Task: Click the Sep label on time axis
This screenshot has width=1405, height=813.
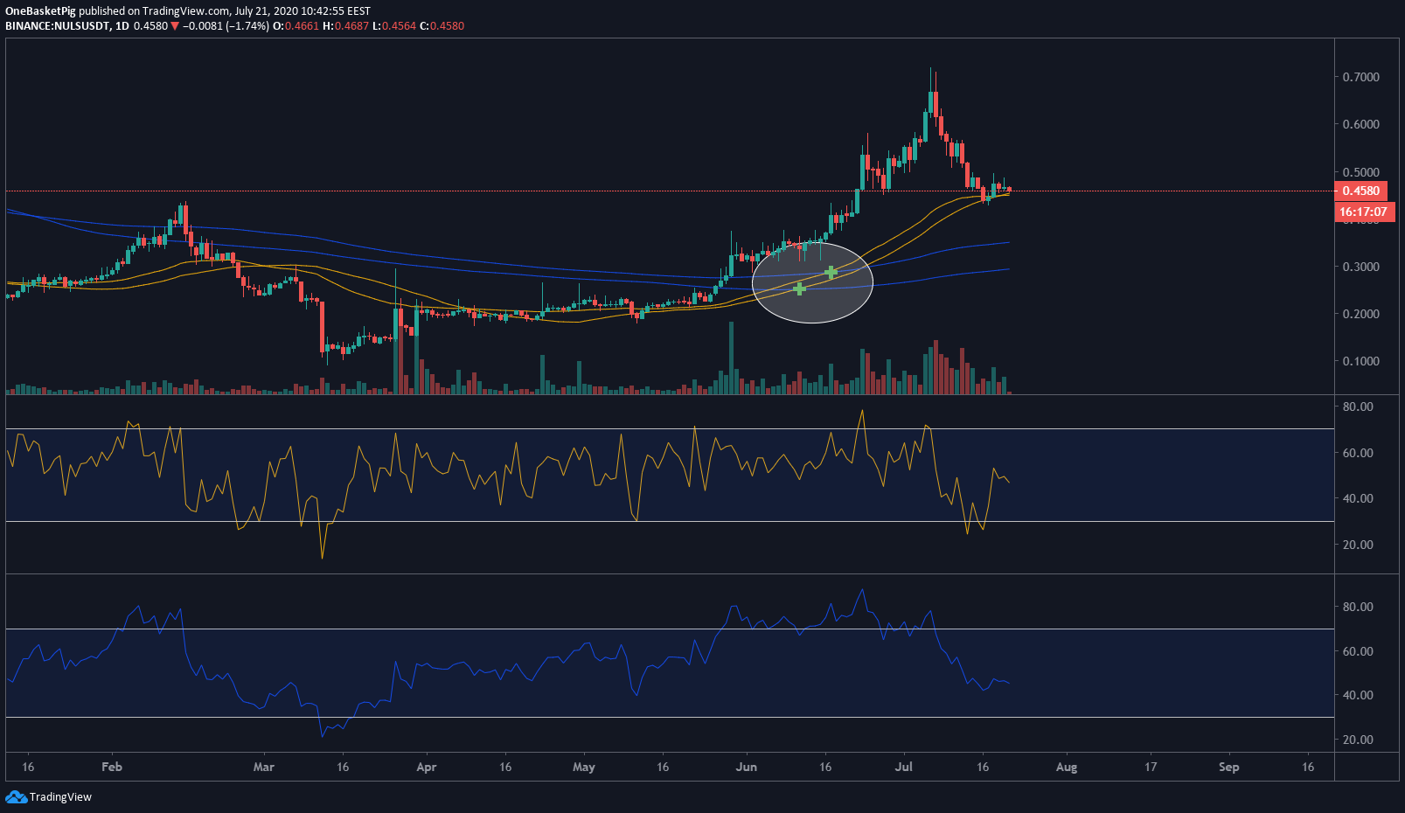Action: tap(1228, 767)
